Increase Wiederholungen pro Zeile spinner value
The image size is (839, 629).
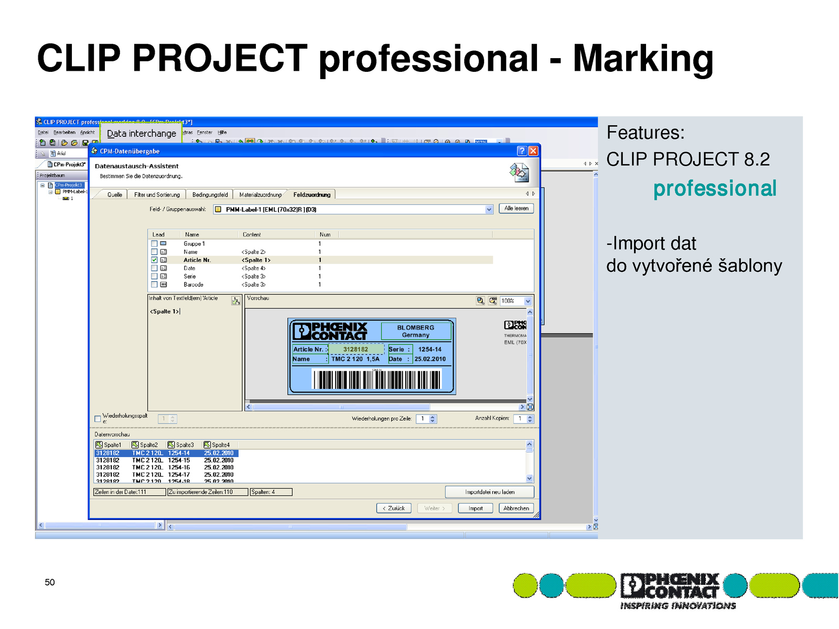(x=433, y=417)
